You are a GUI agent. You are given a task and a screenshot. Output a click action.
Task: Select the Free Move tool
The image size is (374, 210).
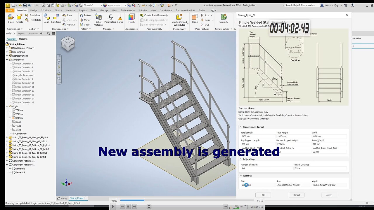pyautogui.click(x=33, y=15)
